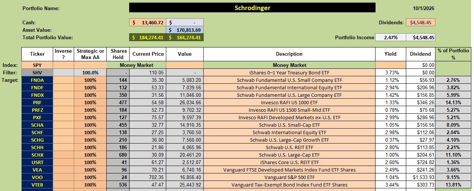The image size is (474, 191).
Task: Click the Total Portfolio Value label
Action: pyautogui.click(x=48, y=37)
